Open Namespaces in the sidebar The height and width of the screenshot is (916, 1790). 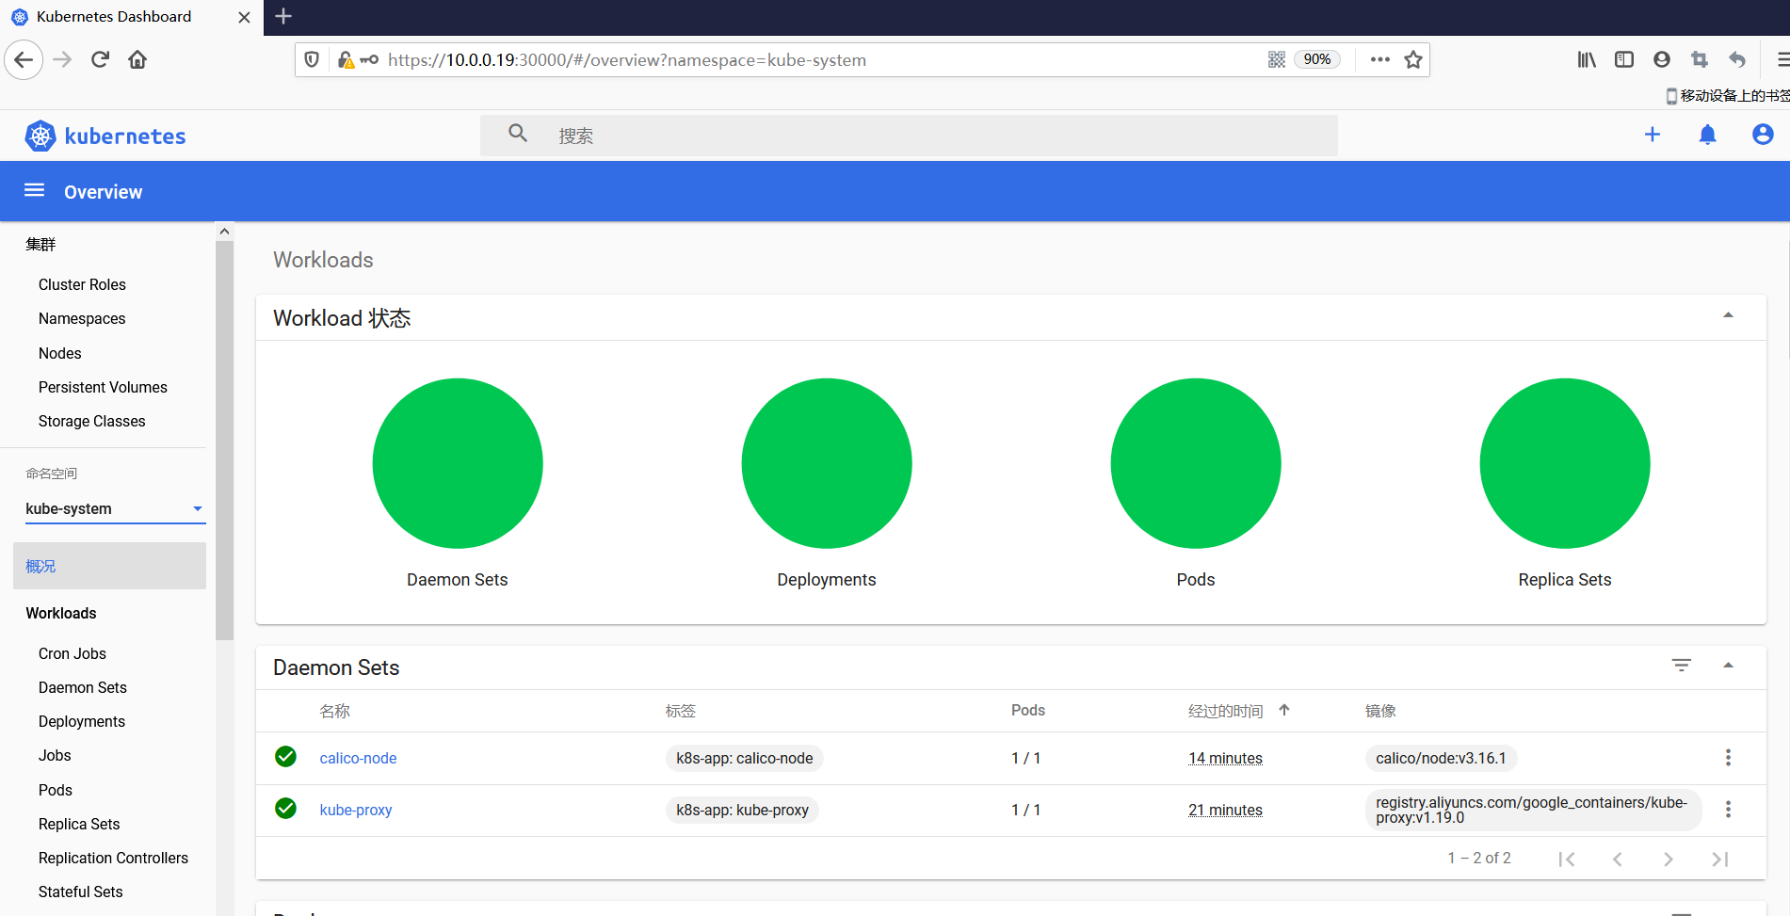coord(82,319)
